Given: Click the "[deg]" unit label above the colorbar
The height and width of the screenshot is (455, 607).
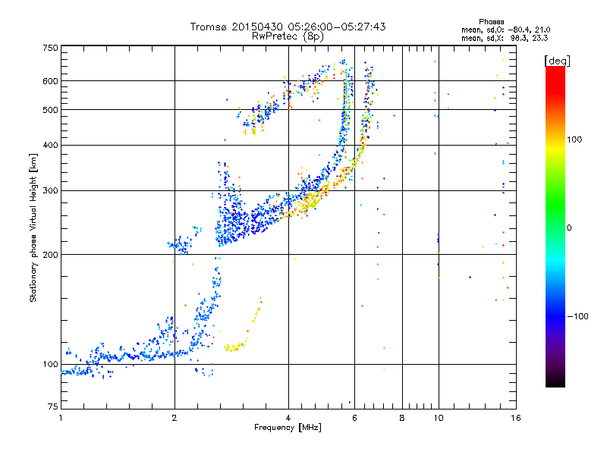Looking at the screenshot, I should [x=557, y=61].
